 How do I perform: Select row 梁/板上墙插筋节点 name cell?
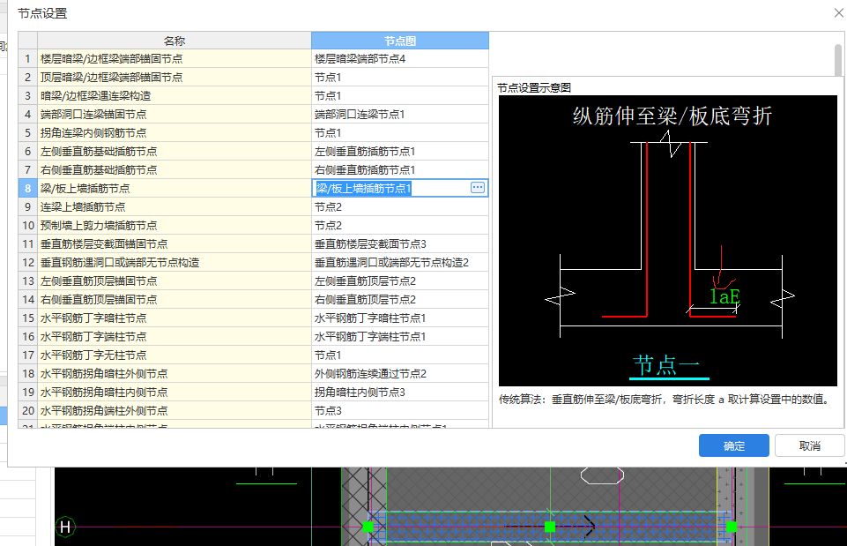click(174, 188)
